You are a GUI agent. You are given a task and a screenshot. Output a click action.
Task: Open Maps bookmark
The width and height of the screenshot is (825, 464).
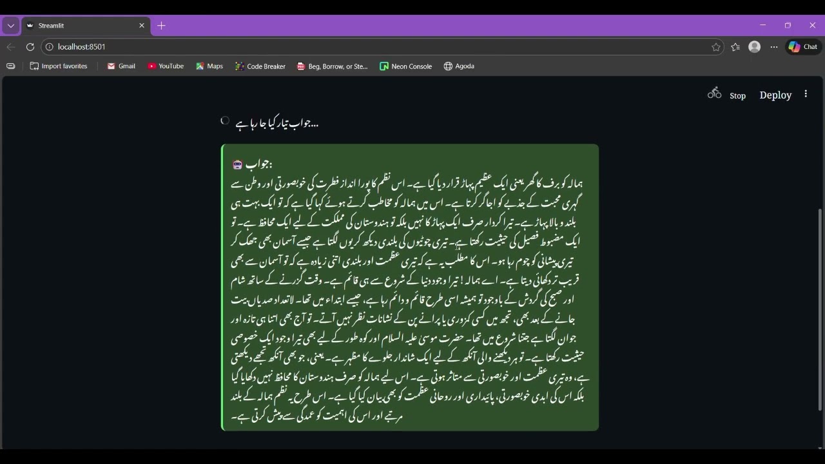tap(209, 66)
